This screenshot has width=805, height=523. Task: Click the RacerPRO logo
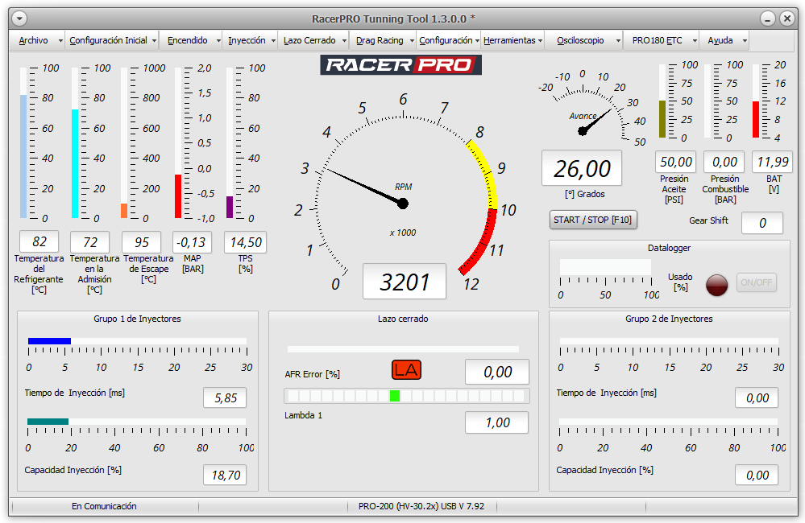tap(401, 65)
